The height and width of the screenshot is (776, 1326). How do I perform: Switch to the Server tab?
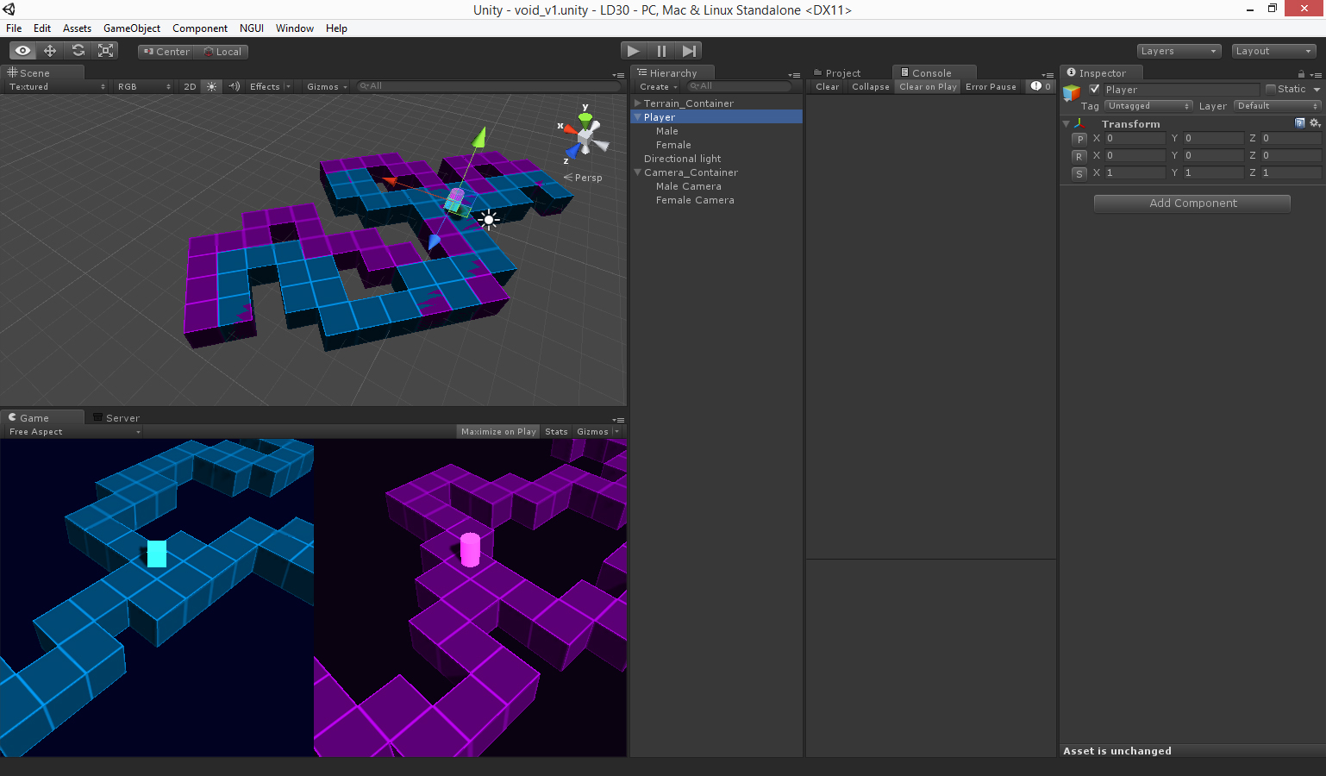(x=116, y=418)
